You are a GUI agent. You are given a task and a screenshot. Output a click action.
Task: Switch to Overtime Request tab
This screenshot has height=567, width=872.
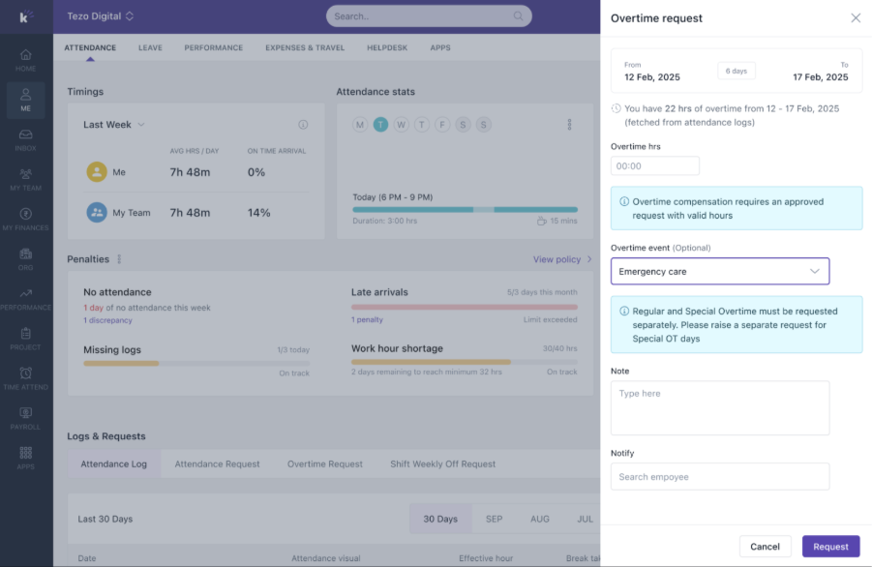325,464
